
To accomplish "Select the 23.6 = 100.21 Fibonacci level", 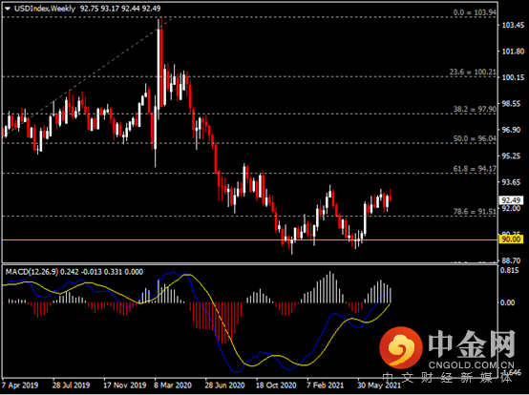I will coord(473,73).
